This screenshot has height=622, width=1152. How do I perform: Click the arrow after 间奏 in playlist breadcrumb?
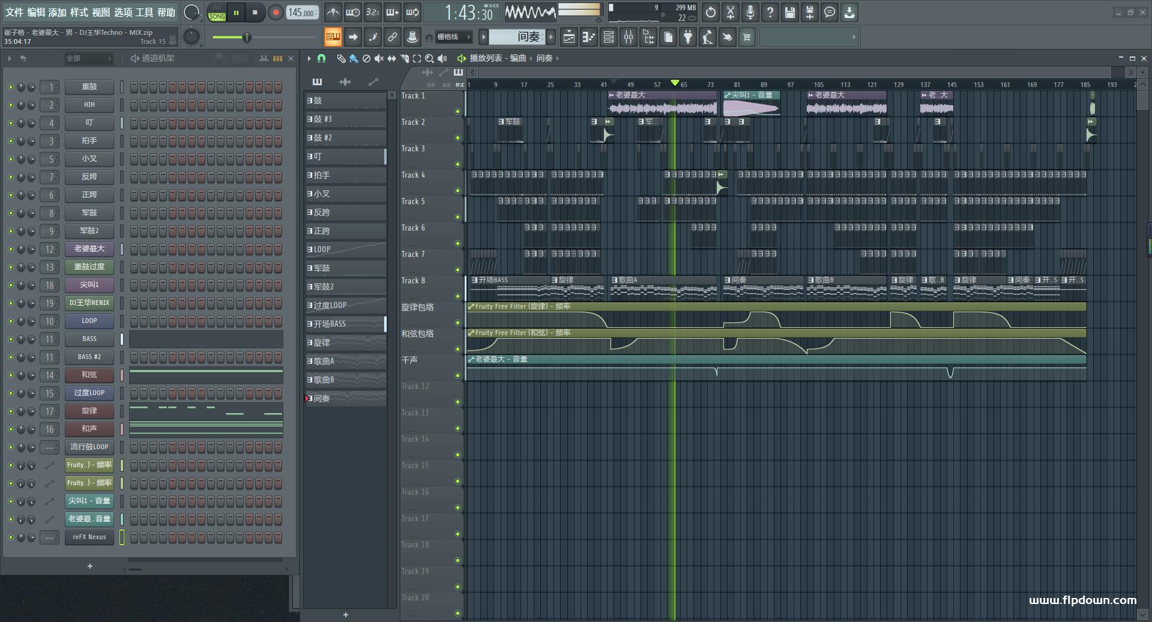(x=558, y=58)
